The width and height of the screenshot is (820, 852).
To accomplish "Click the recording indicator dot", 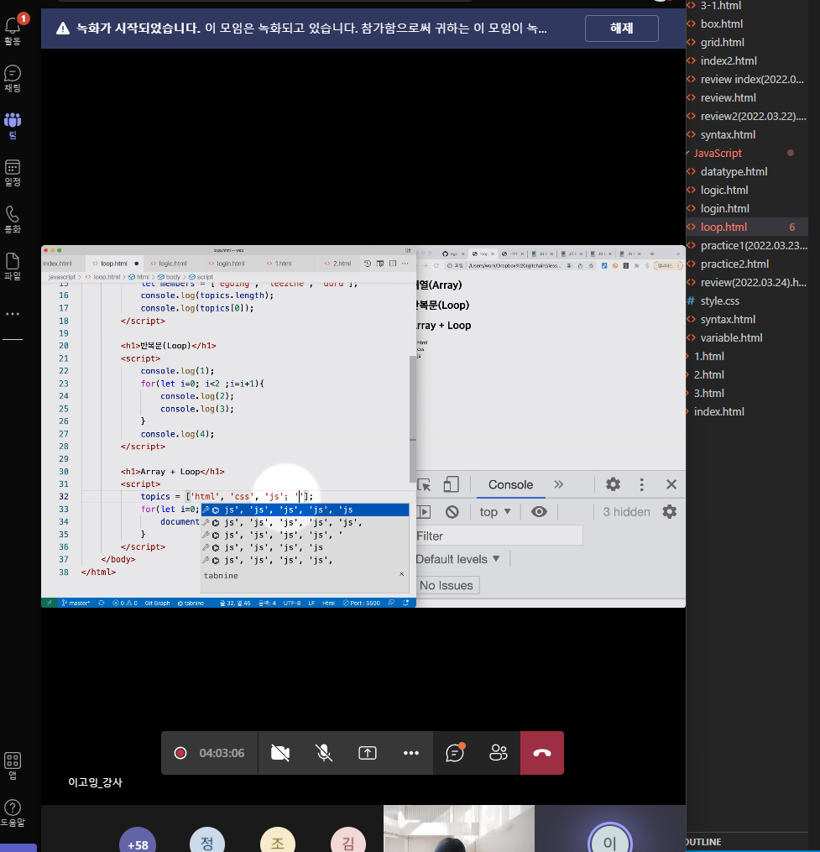I will pyautogui.click(x=180, y=753).
